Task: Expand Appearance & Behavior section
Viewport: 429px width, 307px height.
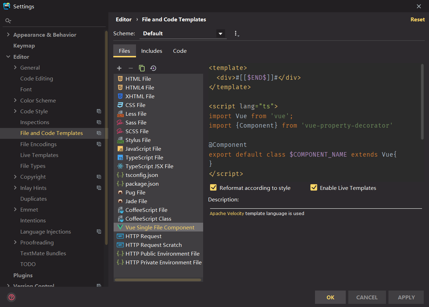Action: click(x=8, y=35)
